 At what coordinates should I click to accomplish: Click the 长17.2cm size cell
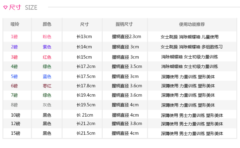pyautogui.click(x=86, y=67)
